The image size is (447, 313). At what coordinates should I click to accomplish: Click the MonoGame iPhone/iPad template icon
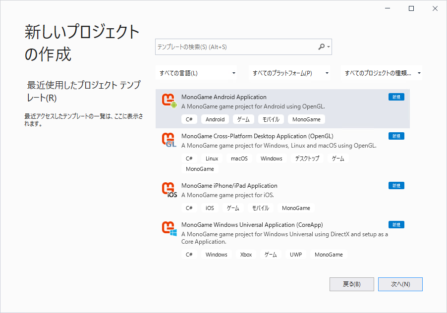click(x=169, y=190)
